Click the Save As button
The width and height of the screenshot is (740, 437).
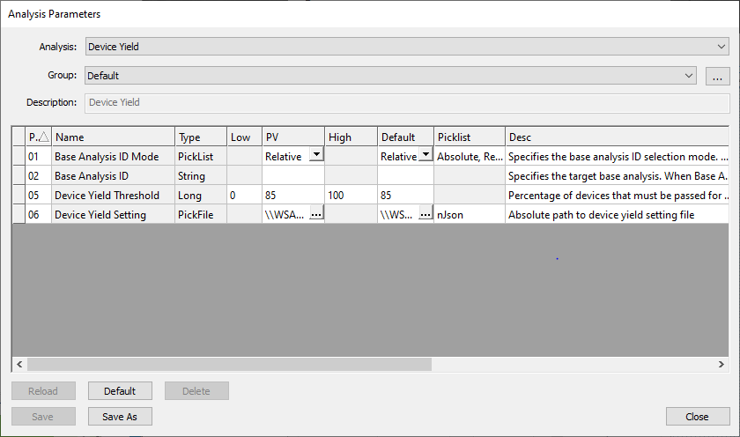coord(120,417)
